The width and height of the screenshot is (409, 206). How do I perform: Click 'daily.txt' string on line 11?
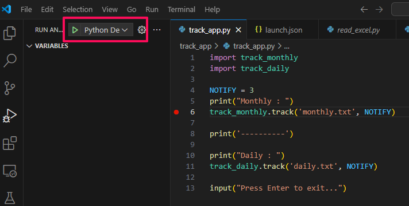(313, 167)
